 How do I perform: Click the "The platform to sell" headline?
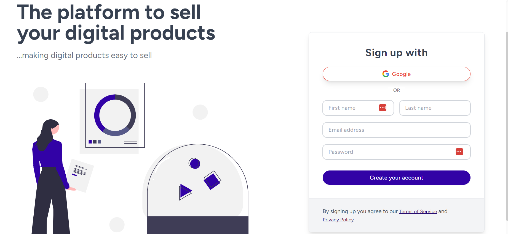pos(109,13)
